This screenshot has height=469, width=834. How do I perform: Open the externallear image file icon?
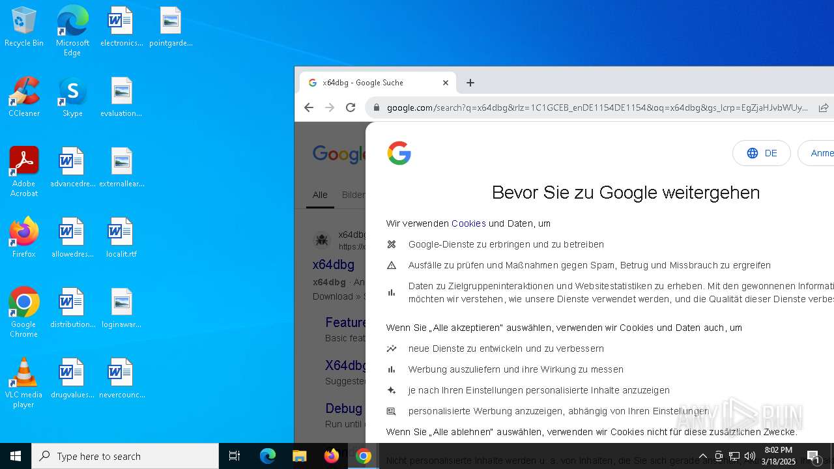point(121,167)
